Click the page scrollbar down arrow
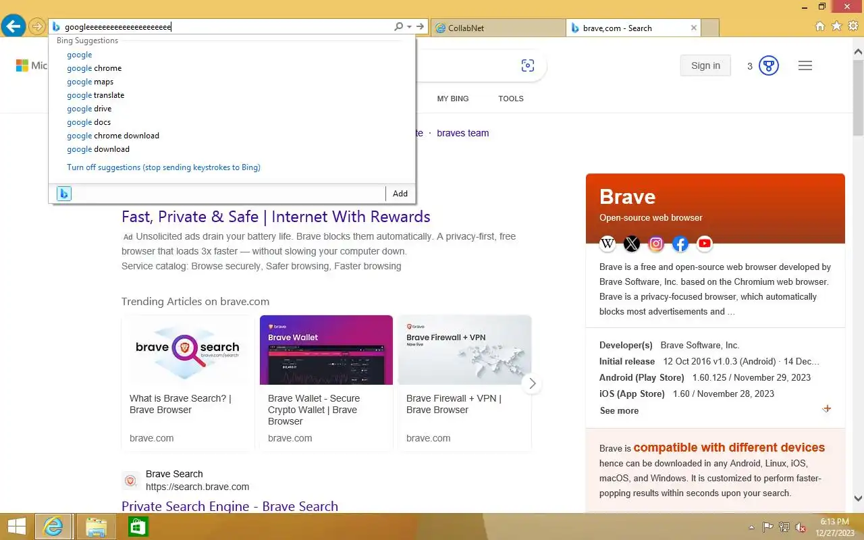 [858, 498]
